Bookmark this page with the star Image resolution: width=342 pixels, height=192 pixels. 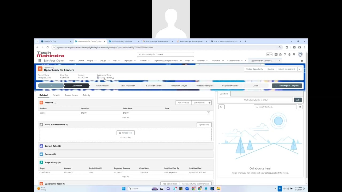[279, 47]
